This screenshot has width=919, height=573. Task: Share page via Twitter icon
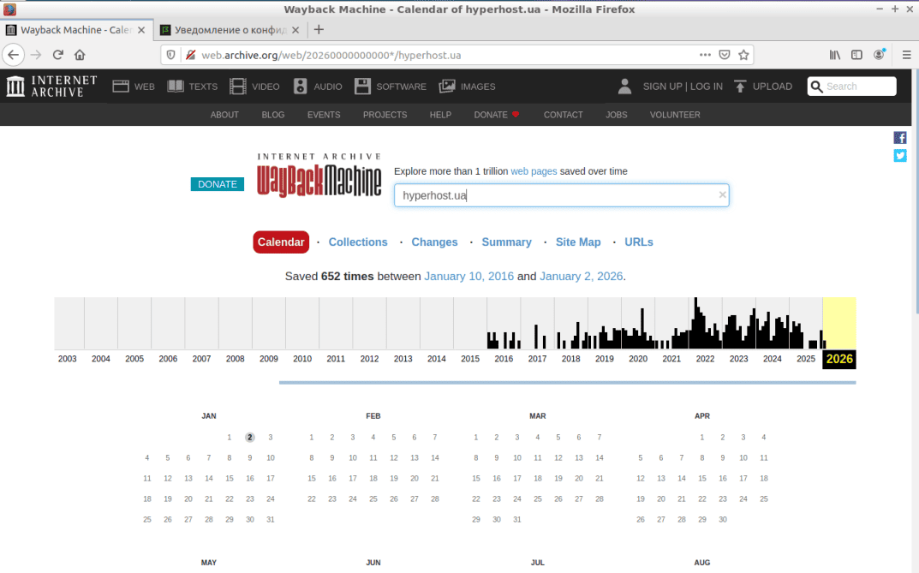point(900,156)
